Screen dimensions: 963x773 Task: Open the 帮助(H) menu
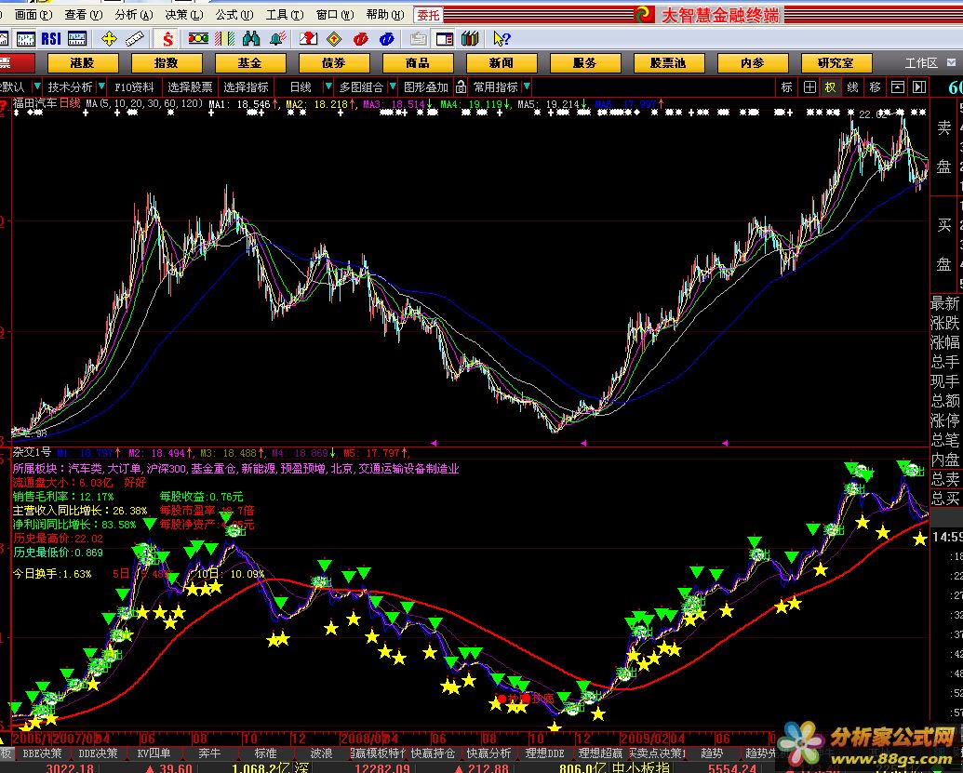(x=385, y=14)
